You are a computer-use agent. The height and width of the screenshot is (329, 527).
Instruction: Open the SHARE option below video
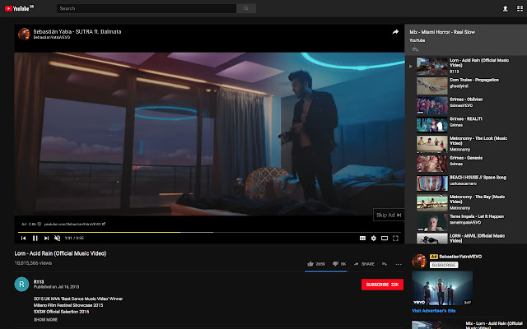(364, 264)
